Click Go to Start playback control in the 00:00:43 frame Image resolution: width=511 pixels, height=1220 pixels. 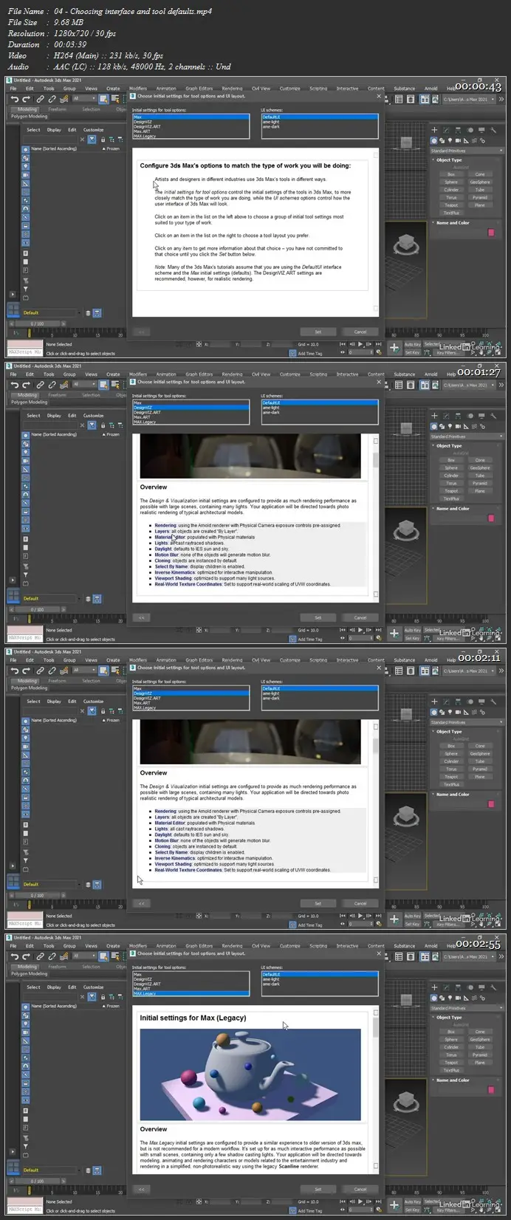(342, 344)
